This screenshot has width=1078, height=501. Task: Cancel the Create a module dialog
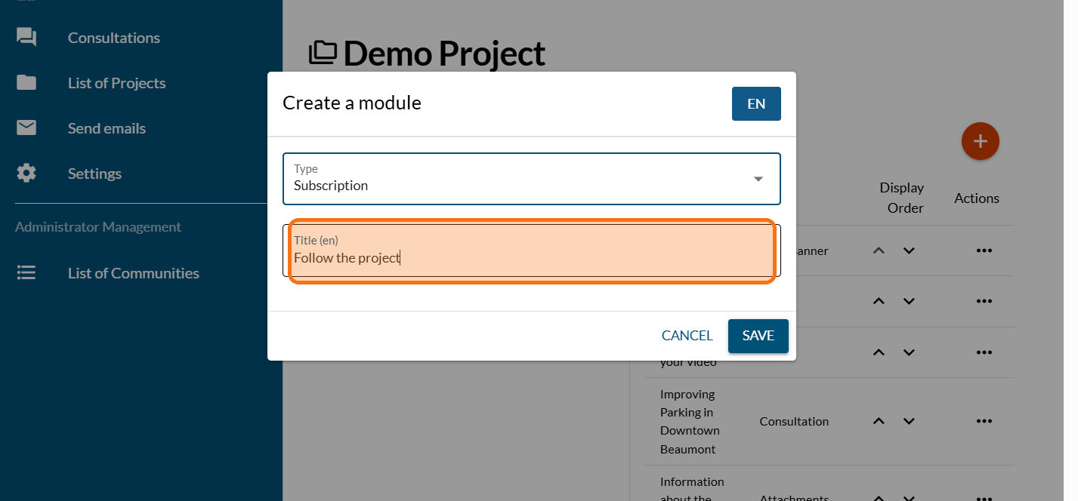coord(687,336)
